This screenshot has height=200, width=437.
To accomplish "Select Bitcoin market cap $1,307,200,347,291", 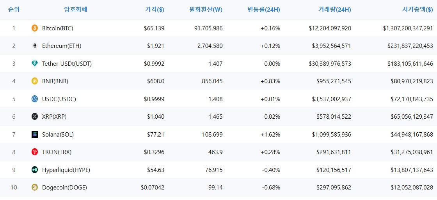I will point(408,28).
